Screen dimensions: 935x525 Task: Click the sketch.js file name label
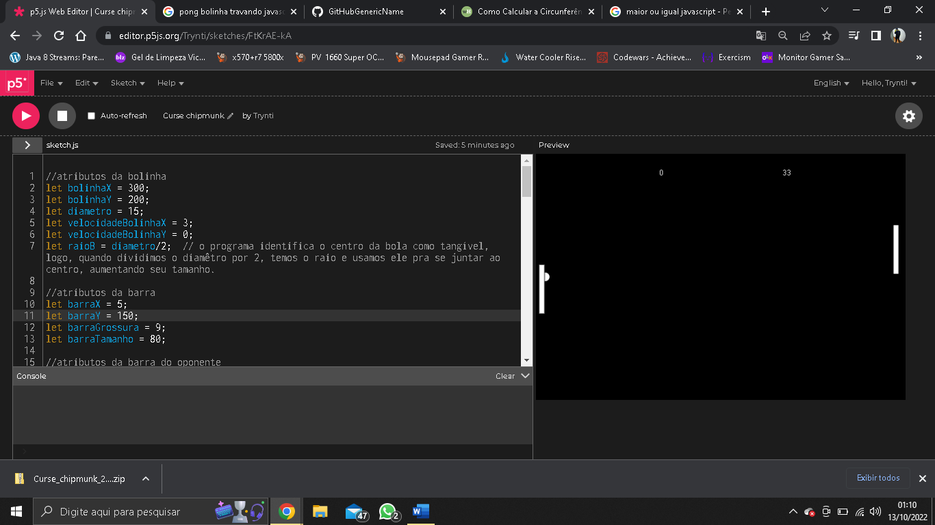(x=62, y=146)
